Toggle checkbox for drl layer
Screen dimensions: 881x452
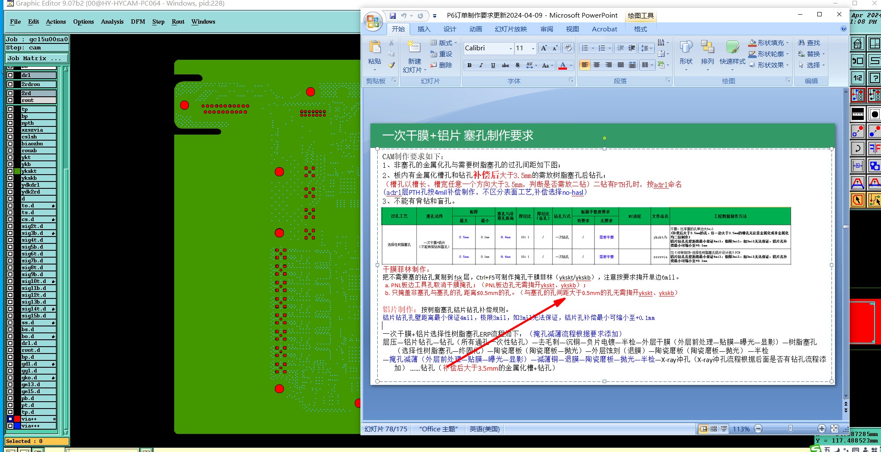click(10, 75)
